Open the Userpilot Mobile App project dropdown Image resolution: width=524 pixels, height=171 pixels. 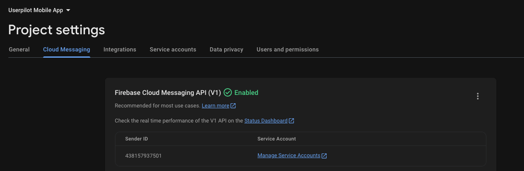coord(39,10)
